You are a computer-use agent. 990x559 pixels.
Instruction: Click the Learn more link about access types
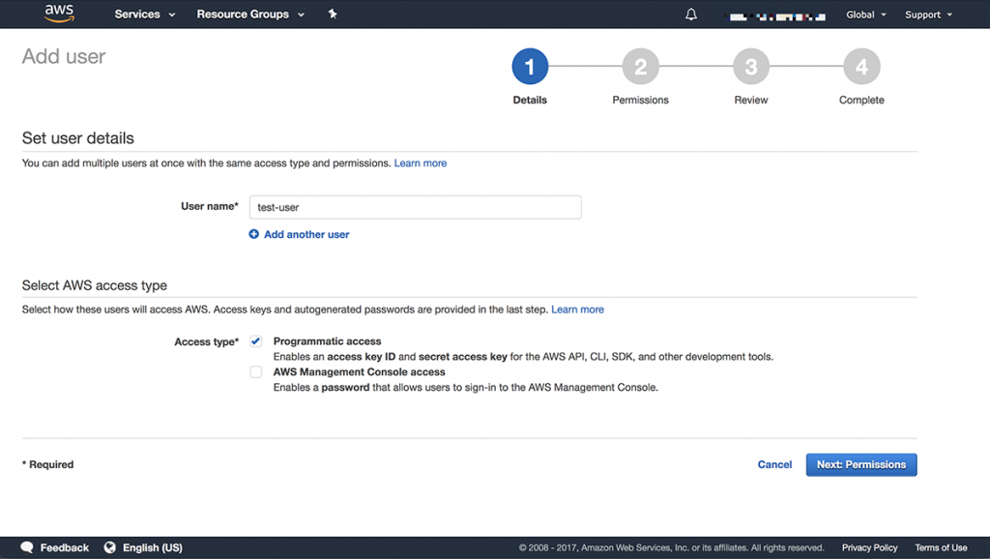[x=577, y=309]
